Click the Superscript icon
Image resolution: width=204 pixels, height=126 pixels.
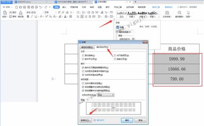[47, 17]
